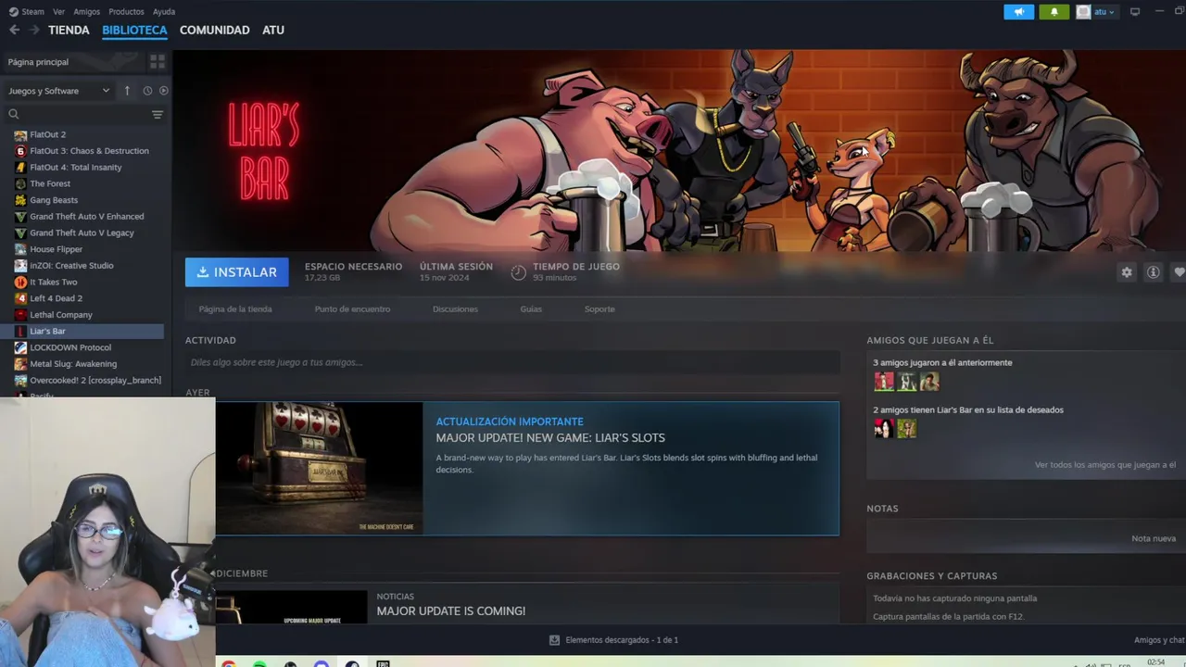Viewport: 1186px width, 667px height.
Task: Open the ATU profile tab
Action: pyautogui.click(x=273, y=30)
